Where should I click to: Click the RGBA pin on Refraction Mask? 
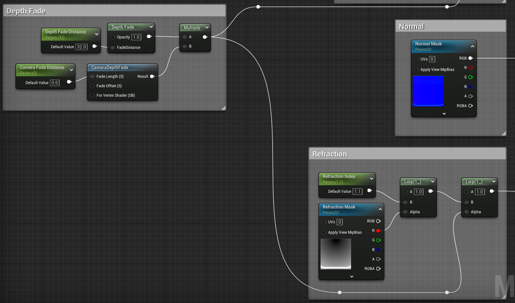pyautogui.click(x=378, y=269)
